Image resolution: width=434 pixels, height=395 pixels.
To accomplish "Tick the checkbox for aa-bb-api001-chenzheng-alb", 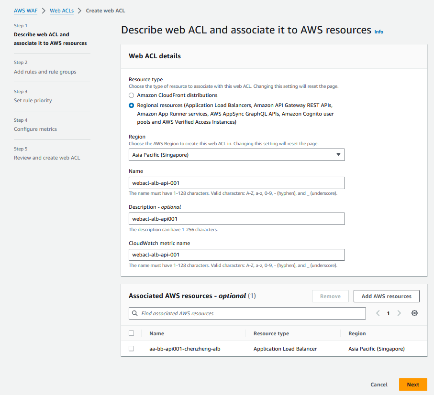I will [132, 349].
